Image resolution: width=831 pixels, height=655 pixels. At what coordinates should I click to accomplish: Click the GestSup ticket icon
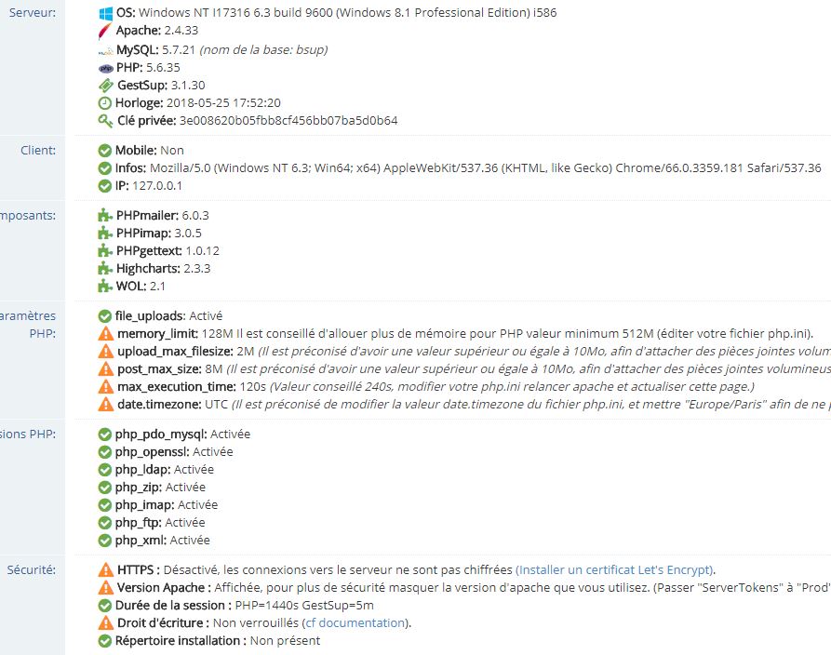tap(106, 86)
